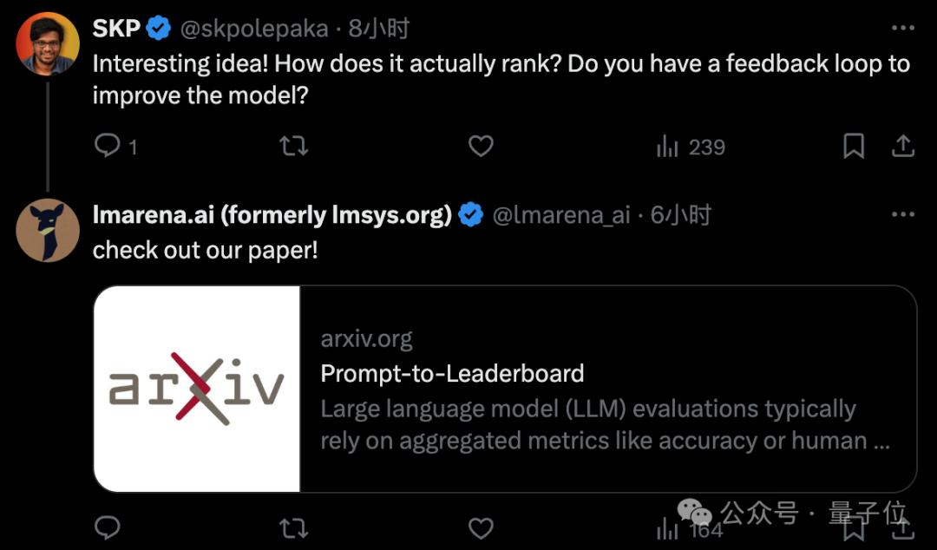The height and width of the screenshot is (550, 937).
Task: Open the Prompt-to-Leaderboard paper title
Action: click(452, 373)
